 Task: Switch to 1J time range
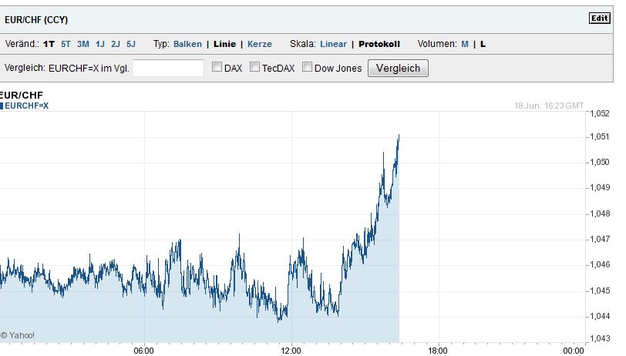tap(99, 44)
